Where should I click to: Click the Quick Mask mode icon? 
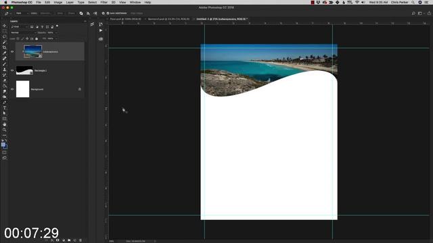click(x=5, y=153)
